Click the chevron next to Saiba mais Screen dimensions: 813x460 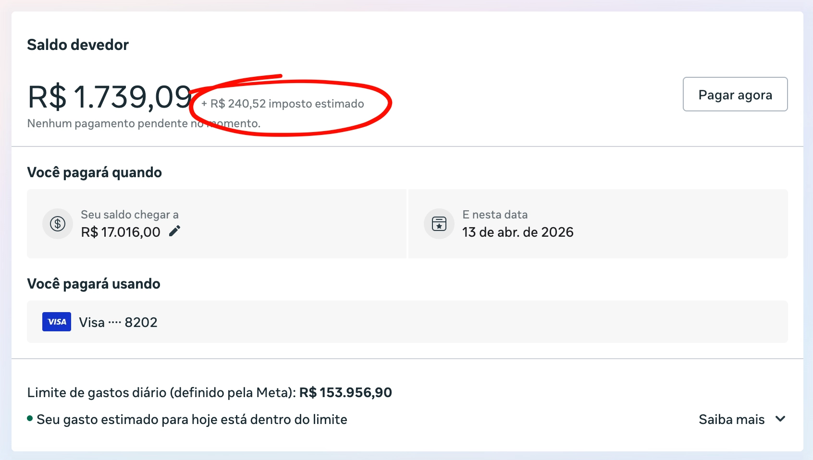779,419
